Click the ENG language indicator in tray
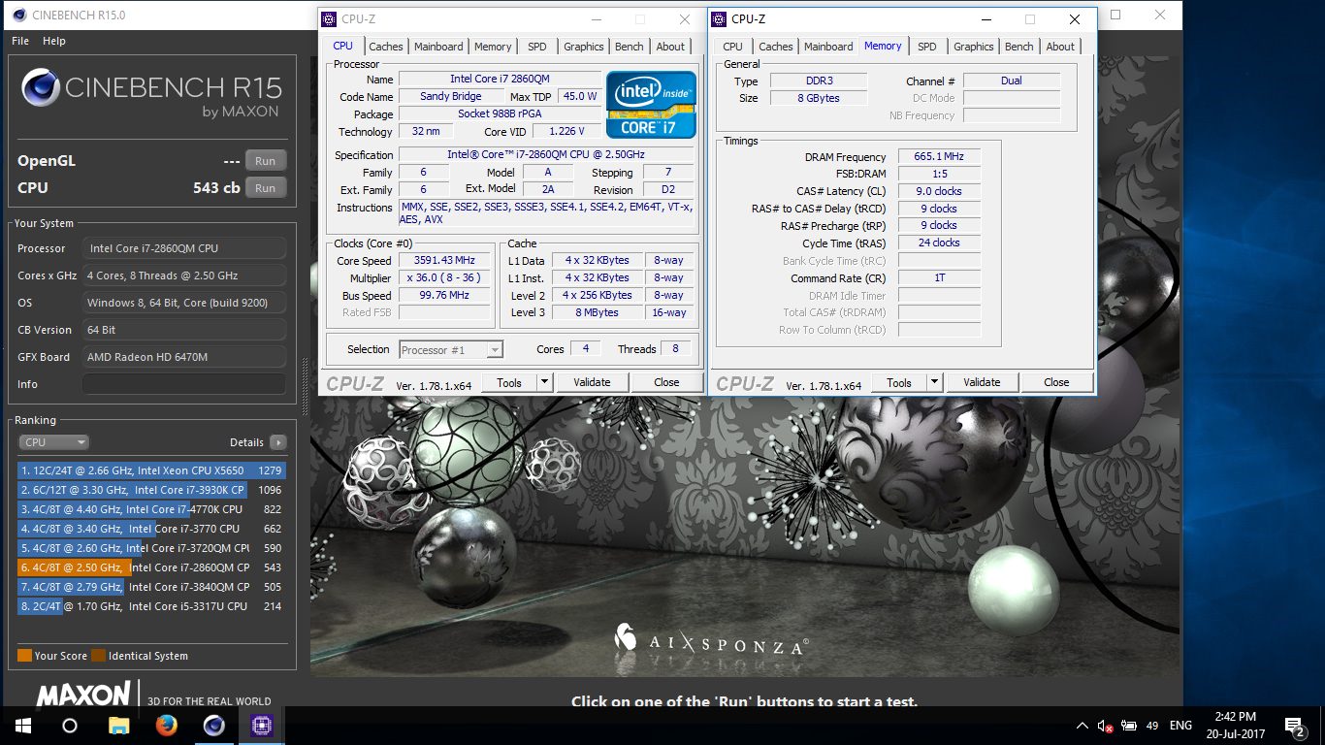This screenshot has width=1325, height=745. [1180, 726]
